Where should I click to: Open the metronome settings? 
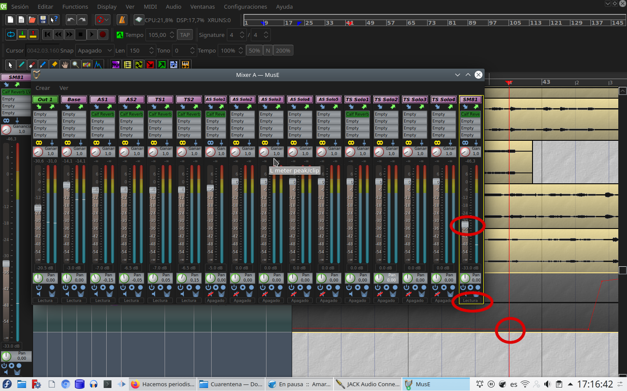pyautogui.click(x=122, y=20)
